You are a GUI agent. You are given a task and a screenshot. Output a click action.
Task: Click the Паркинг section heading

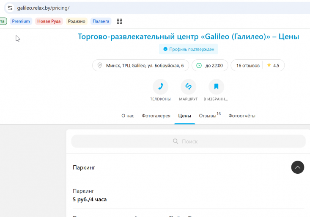pos(84,168)
